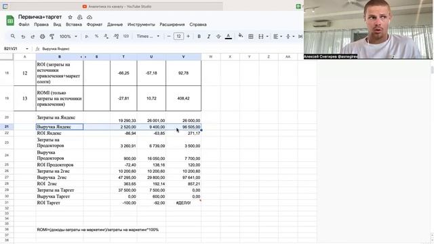Format as currency with the р. button

[x=87, y=36]
